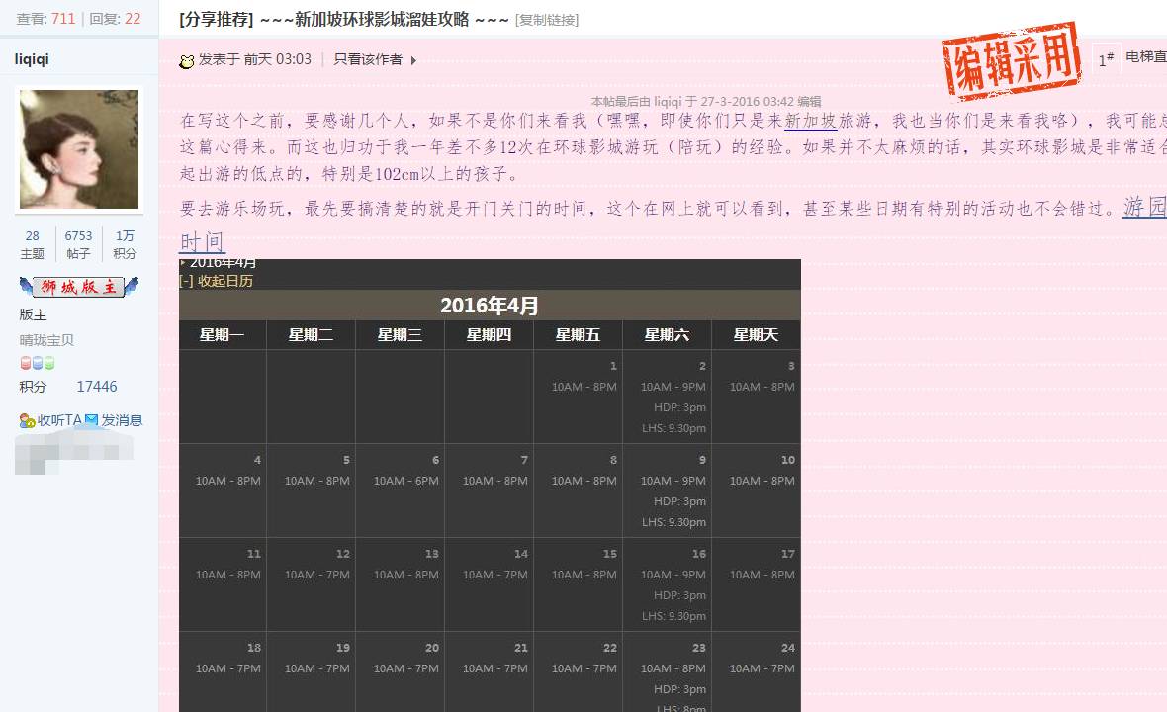
Task: Click the 查看: 711 view count
Action: point(45,19)
